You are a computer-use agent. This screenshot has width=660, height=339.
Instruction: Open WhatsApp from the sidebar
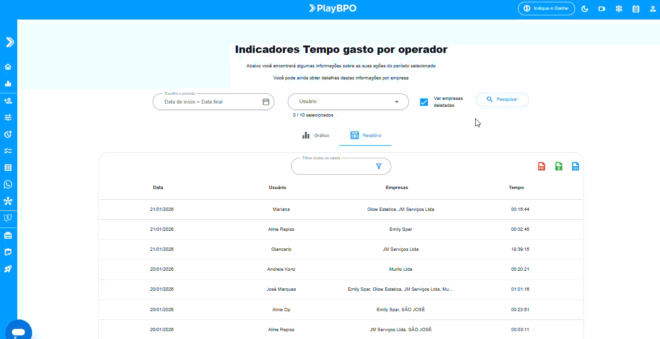click(8, 184)
